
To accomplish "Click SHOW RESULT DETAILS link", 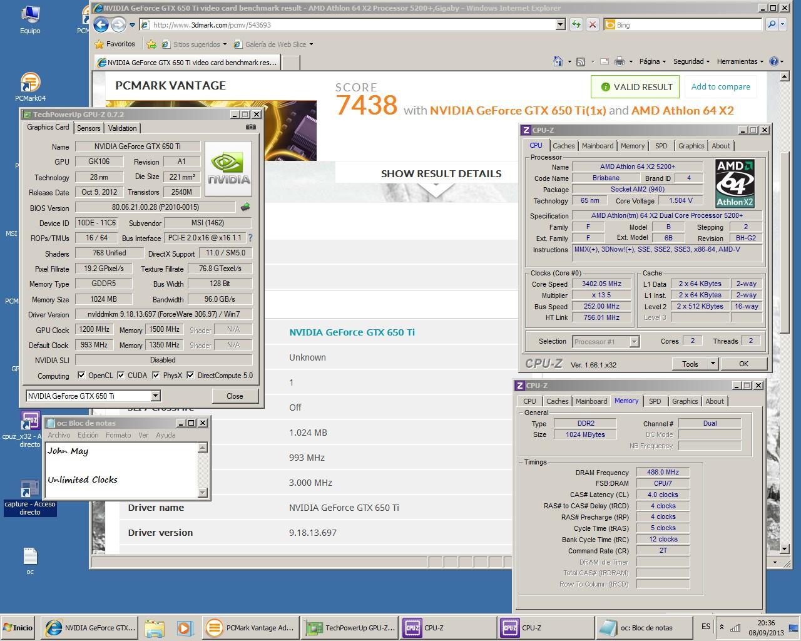I will 441,174.
